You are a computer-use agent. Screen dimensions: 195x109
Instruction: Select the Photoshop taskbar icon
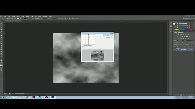pos(53,97)
